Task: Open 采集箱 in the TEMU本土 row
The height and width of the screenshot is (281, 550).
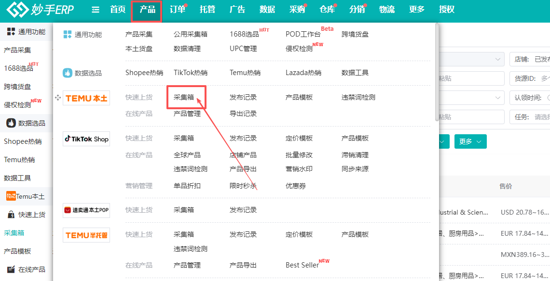Action: click(x=184, y=97)
